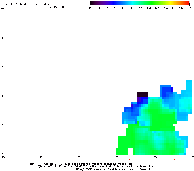194x171 pixels.
Task: Click the dark blue data patch above the 4 latitude line
Action: 166,91
